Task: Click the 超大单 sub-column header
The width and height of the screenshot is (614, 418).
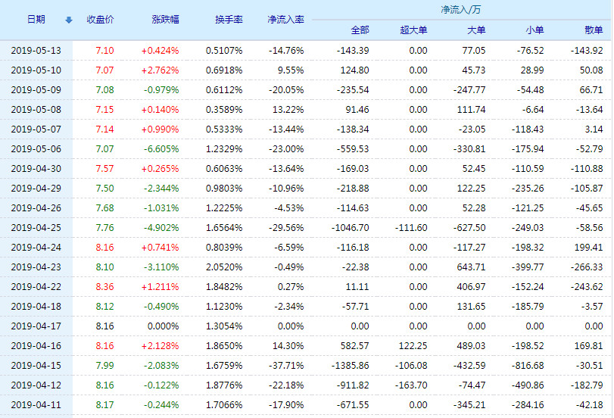Action: click(413, 30)
